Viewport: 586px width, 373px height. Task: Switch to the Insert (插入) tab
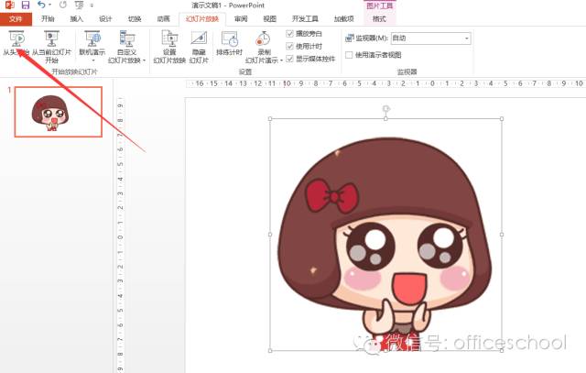[x=77, y=19]
